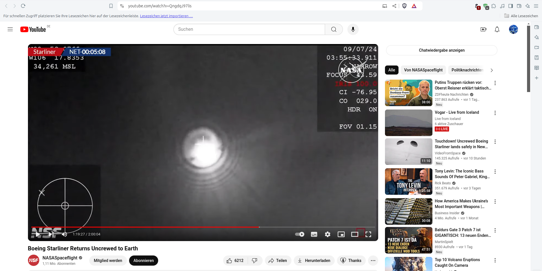Share the video via Teilen
Image resolution: width=542 pixels, height=271 pixels.
pos(278,261)
